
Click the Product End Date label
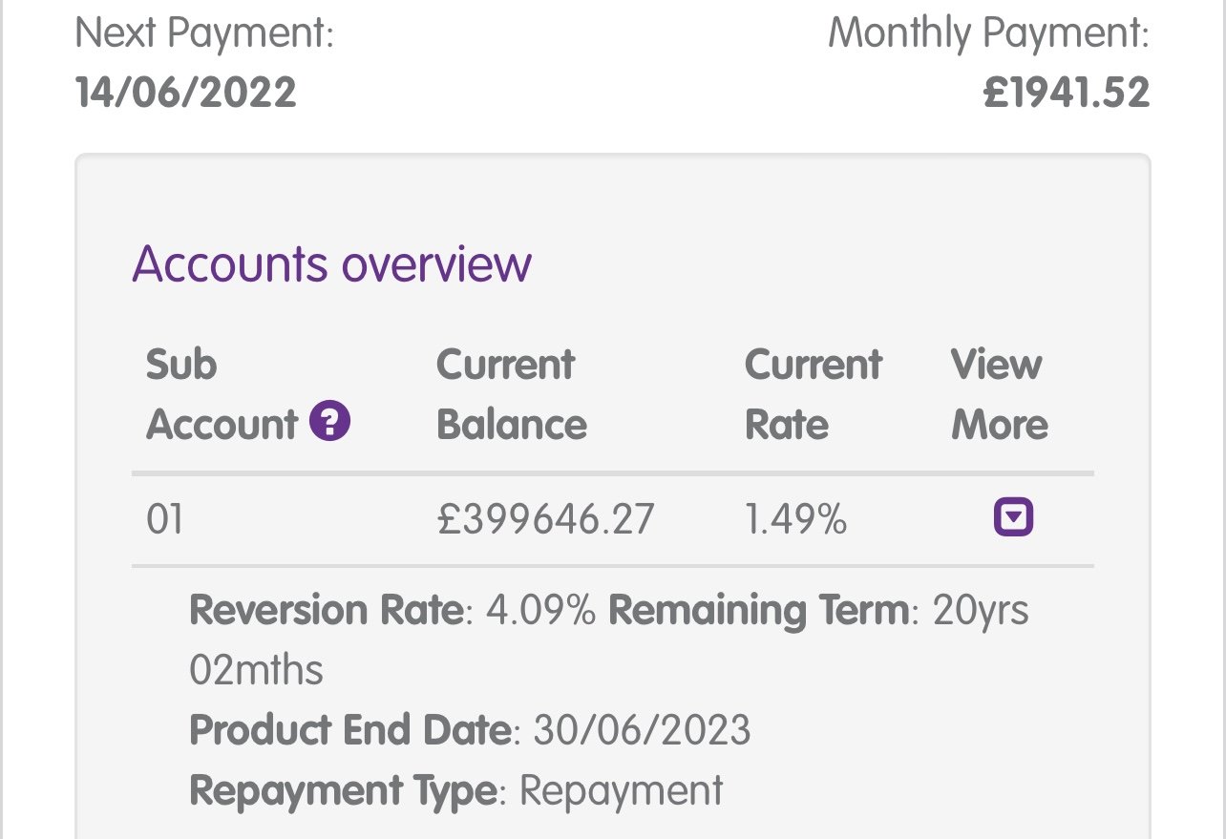(x=350, y=731)
